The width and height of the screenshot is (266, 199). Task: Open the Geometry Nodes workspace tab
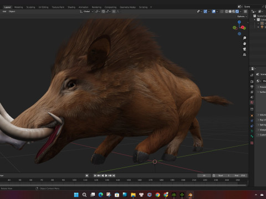coord(127,7)
